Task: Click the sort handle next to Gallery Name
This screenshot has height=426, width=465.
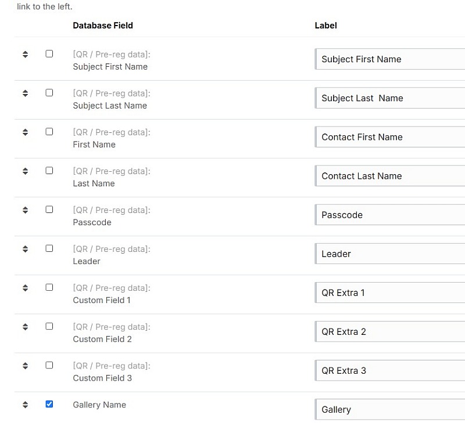Action: 25,405
